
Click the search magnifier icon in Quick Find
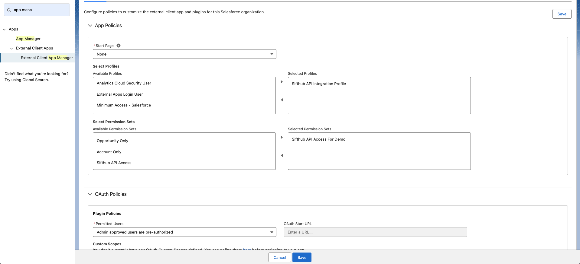click(9, 10)
